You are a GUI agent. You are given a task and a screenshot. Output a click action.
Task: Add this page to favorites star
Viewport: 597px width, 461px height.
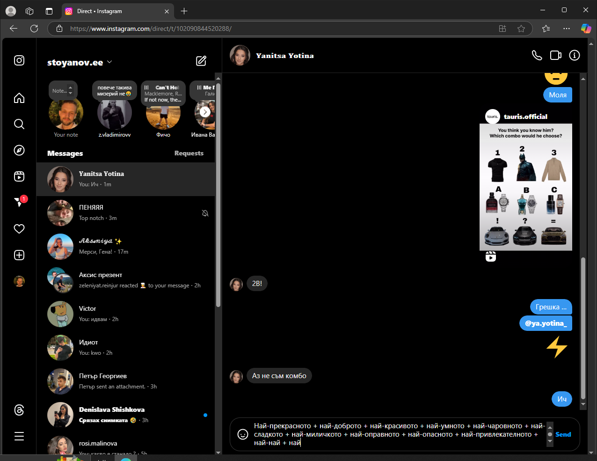point(521,29)
